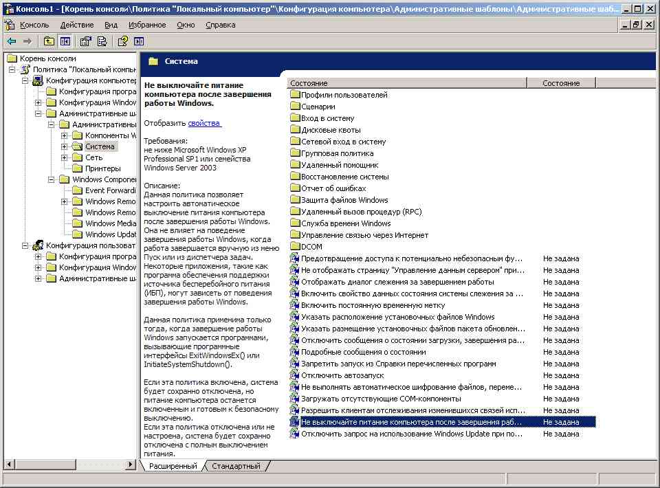Collapse the Конфигурация пользователя node
Screen dimensions: 660x488
(x=25, y=245)
